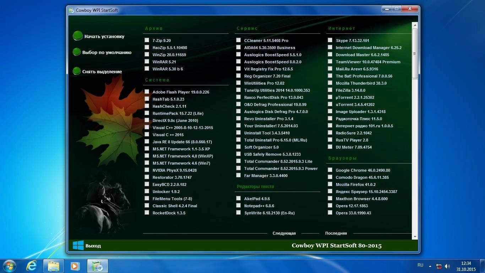485x273 pixels.
Task: Click the Total Uninstall Pro 6.15.0 label
Action: (276, 140)
